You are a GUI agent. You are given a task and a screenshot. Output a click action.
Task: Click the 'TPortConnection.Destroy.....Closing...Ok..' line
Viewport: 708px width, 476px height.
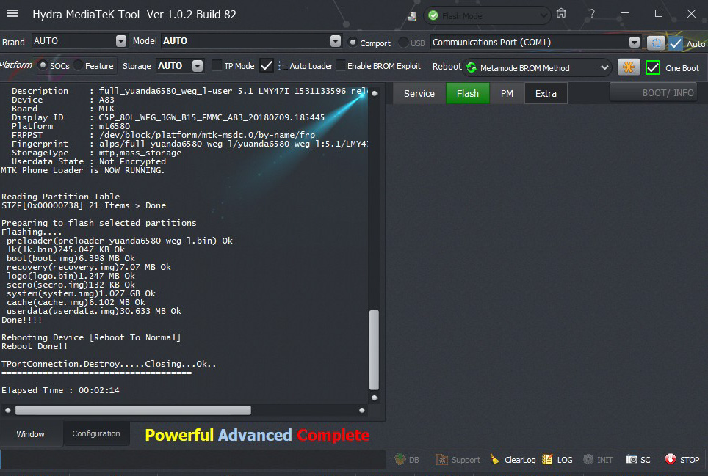109,364
